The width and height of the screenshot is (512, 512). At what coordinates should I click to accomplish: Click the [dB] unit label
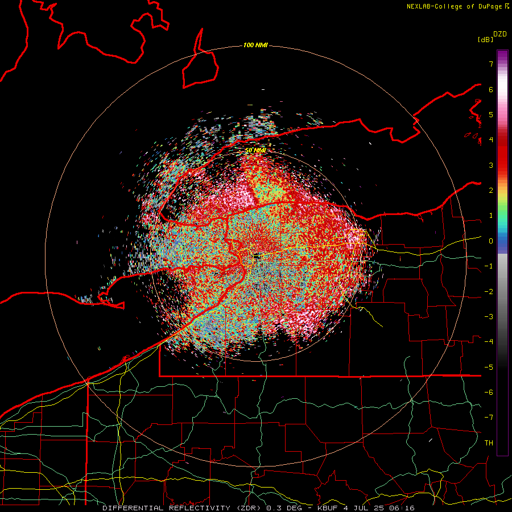click(x=485, y=39)
